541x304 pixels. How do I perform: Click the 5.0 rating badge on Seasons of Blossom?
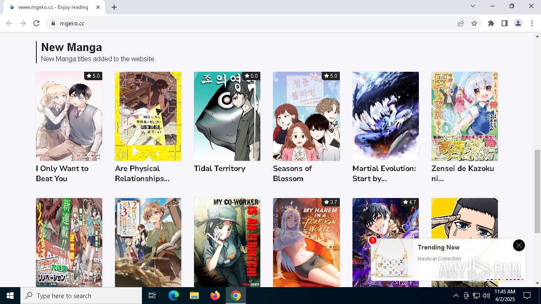[x=330, y=76]
